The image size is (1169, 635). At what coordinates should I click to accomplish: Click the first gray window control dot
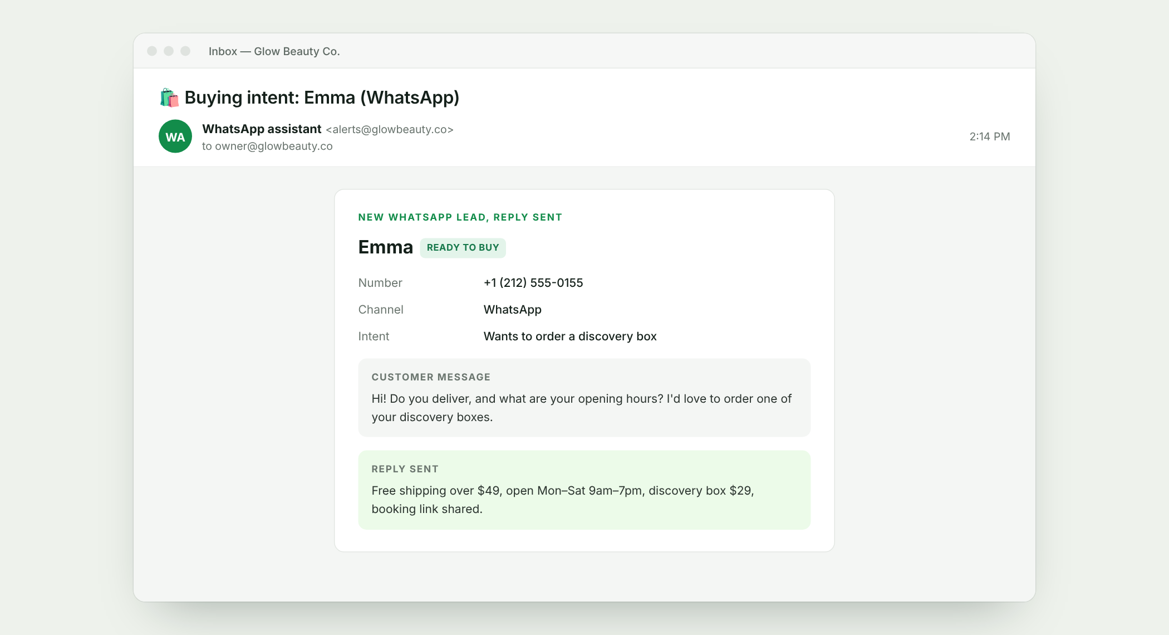(152, 51)
